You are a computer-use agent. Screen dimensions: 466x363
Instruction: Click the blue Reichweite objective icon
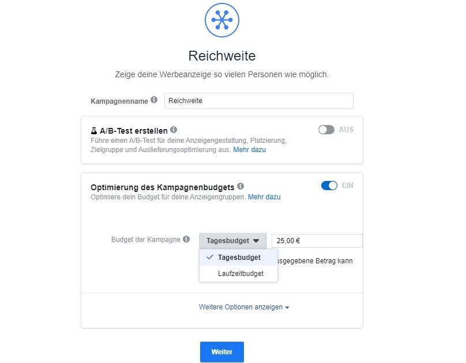click(222, 20)
